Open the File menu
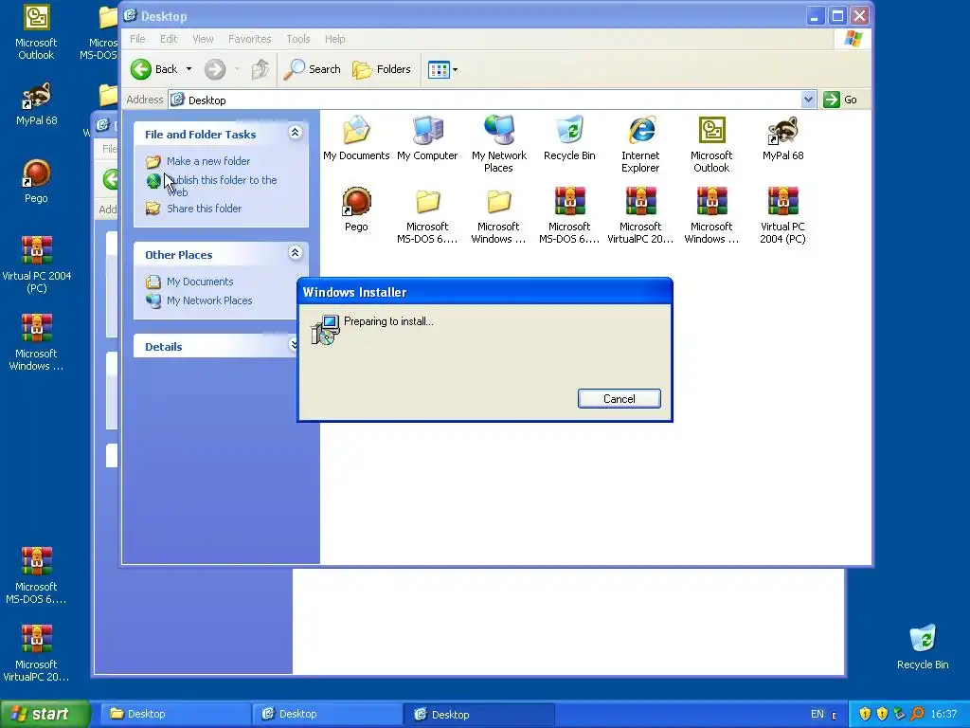Image resolution: width=970 pixels, height=728 pixels. [x=137, y=39]
